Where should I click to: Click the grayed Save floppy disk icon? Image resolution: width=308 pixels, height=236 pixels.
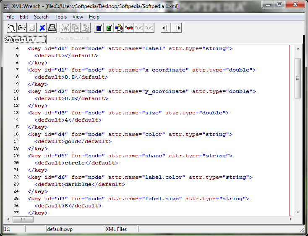click(32, 28)
